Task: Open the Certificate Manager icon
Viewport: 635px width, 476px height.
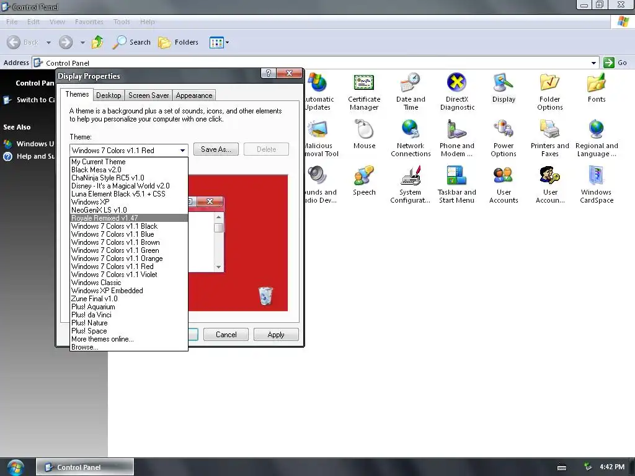Action: [x=363, y=92]
